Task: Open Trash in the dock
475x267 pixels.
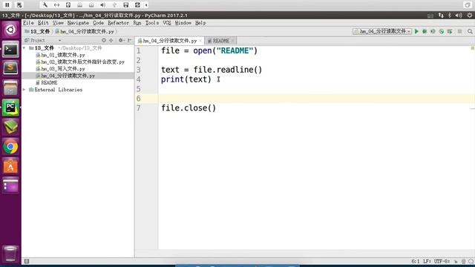Action: pyautogui.click(x=10, y=254)
